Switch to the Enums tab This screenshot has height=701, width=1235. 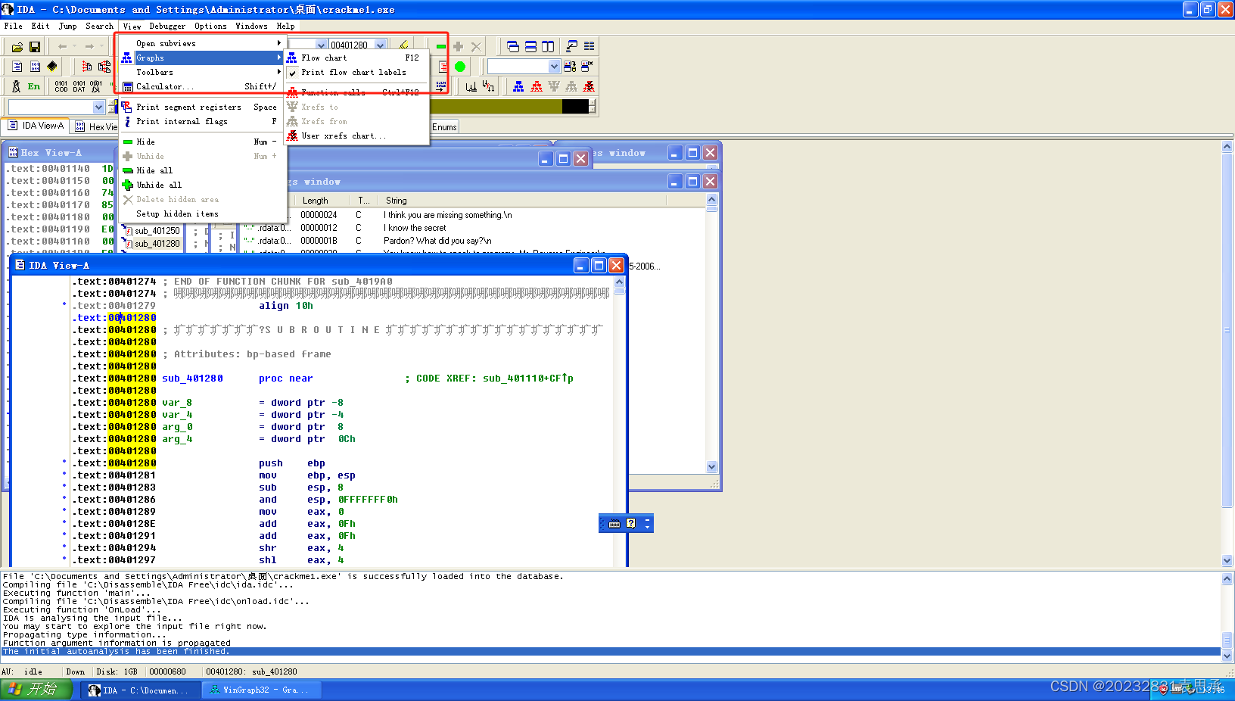pos(444,127)
